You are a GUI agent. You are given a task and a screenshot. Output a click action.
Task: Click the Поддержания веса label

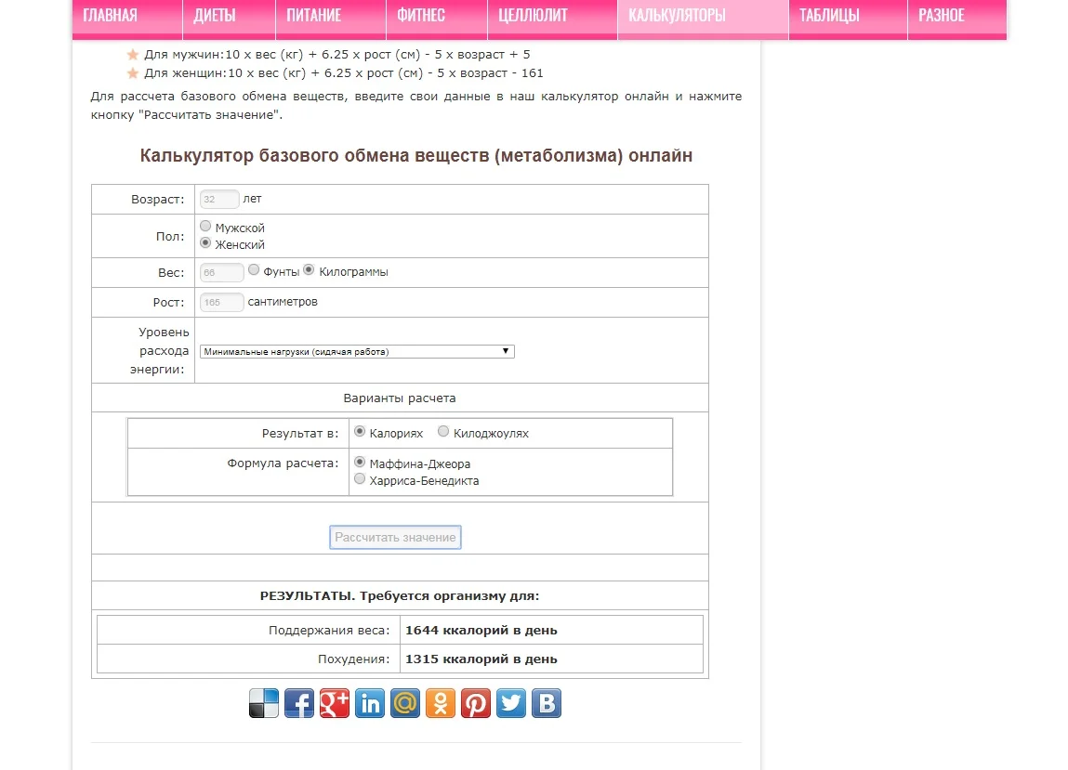coord(329,631)
